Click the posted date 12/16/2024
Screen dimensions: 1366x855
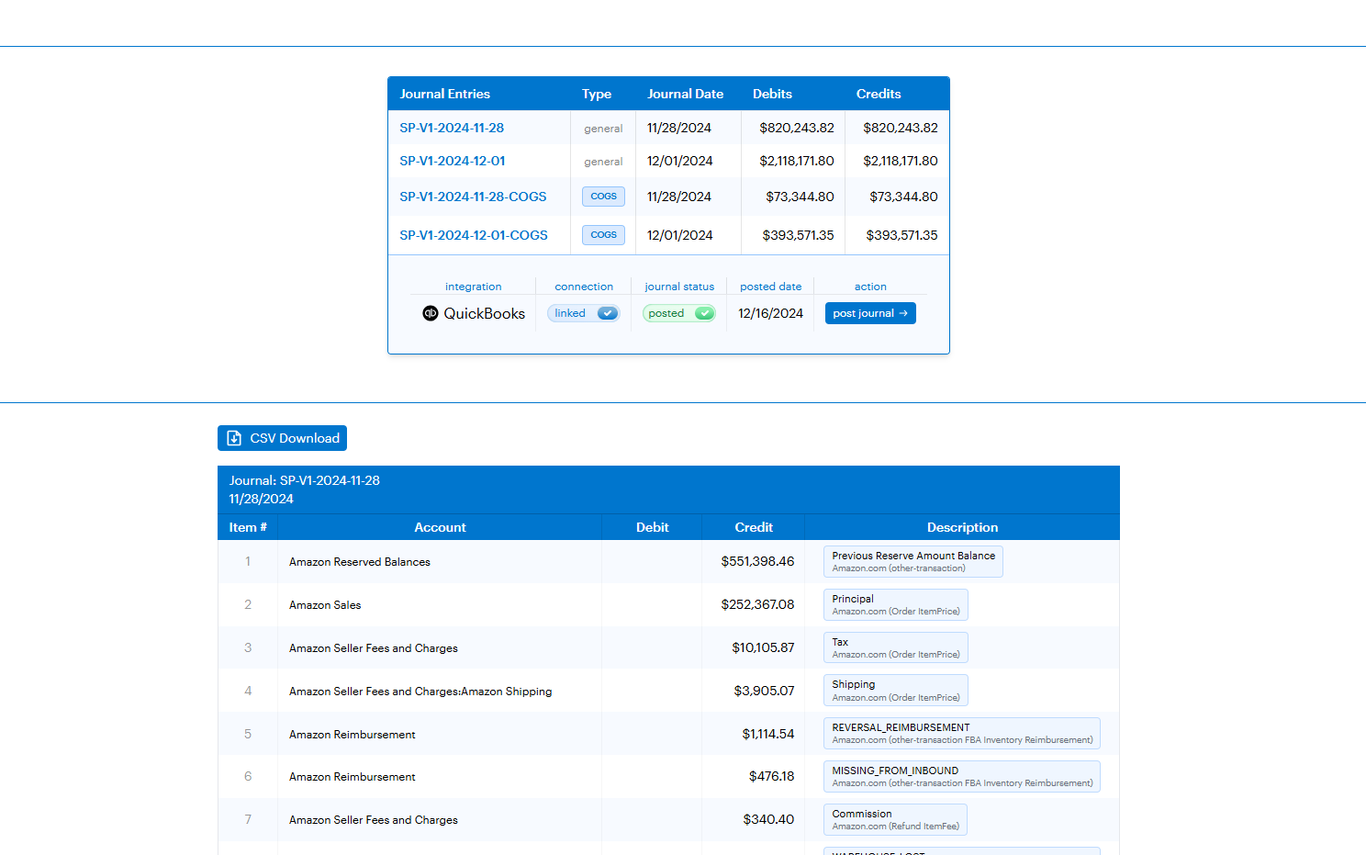click(771, 313)
